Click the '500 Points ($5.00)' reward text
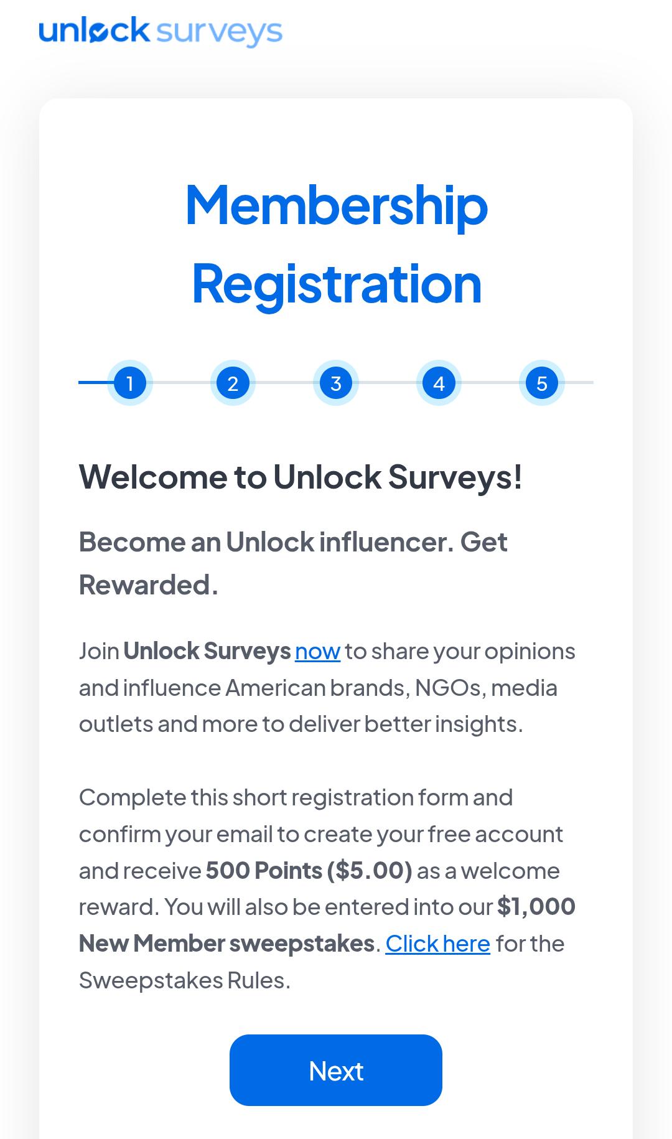672x1139 pixels. pos(308,869)
